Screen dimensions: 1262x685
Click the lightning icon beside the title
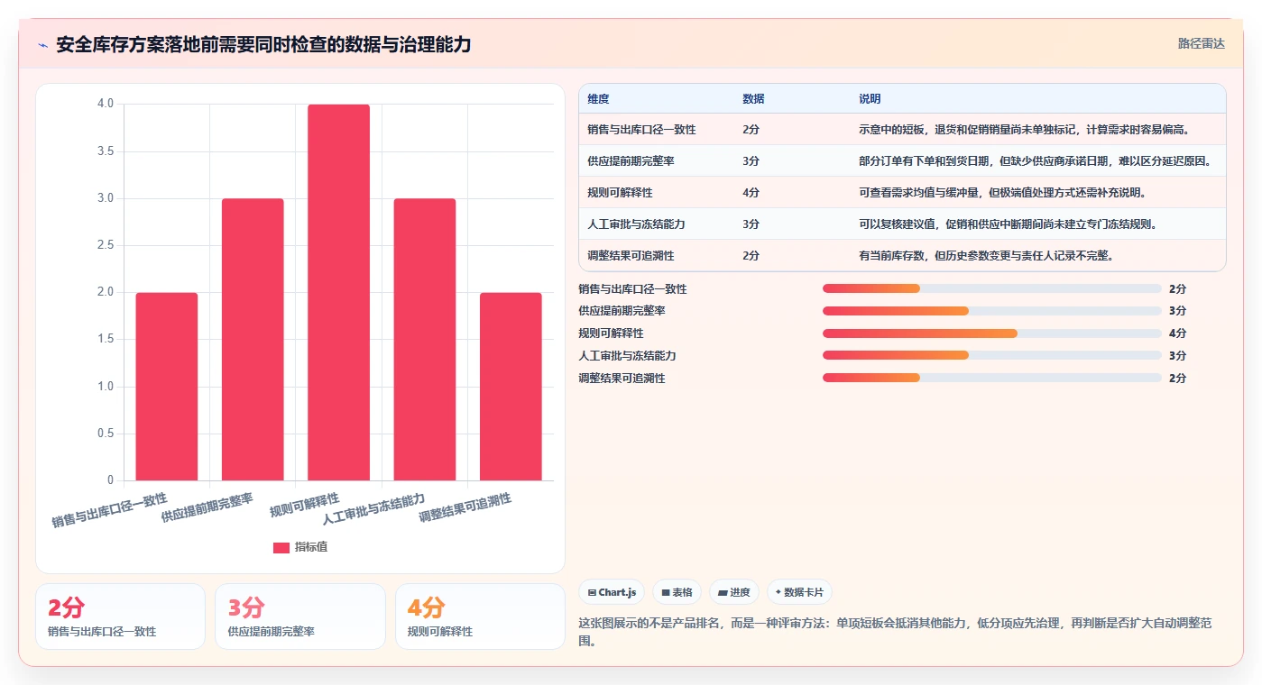click(43, 45)
